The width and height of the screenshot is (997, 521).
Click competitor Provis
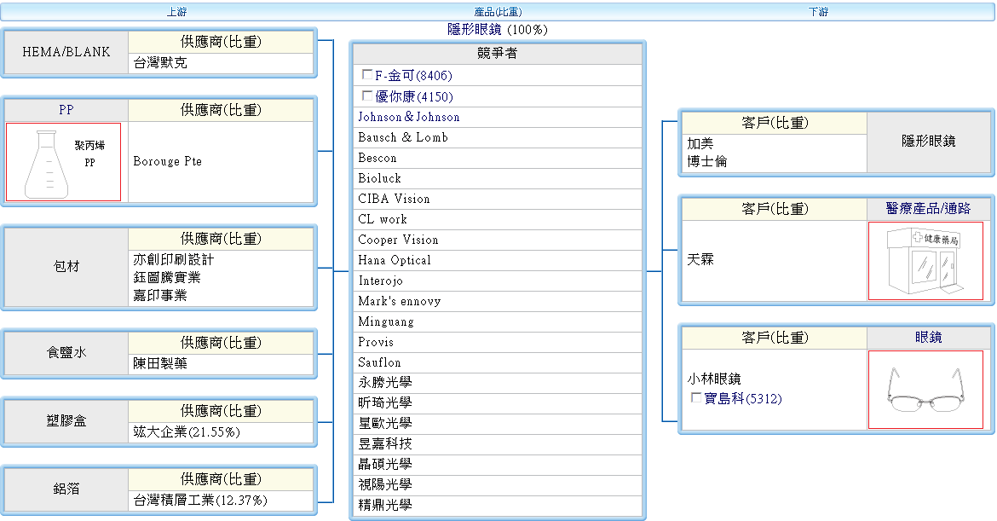pyautogui.click(x=376, y=342)
